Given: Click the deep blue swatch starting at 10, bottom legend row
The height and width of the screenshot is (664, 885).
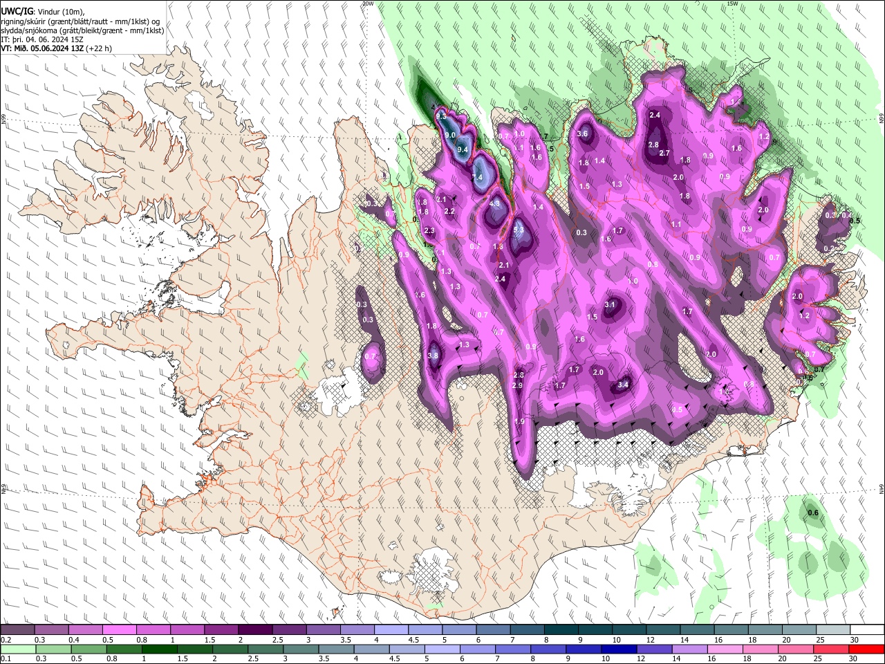Looking at the screenshot, I should 618,649.
